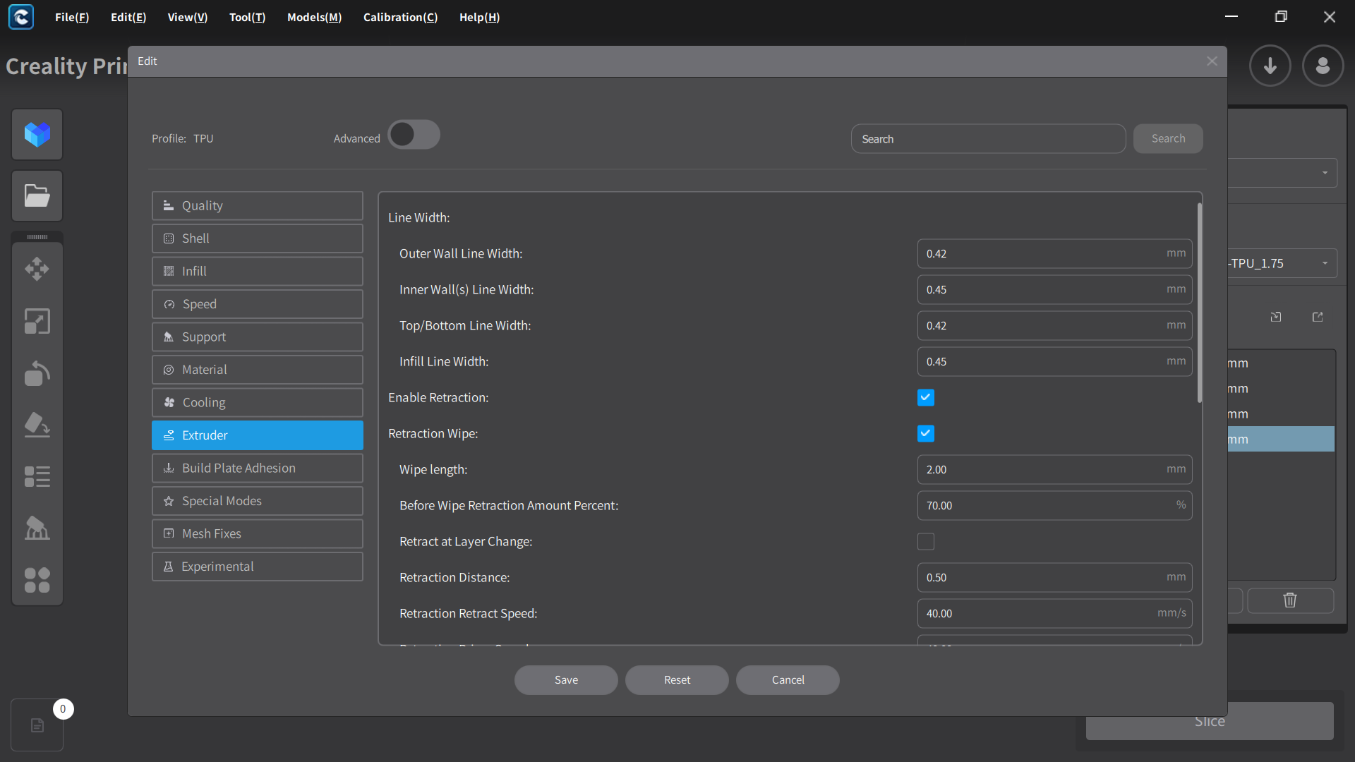Uncheck Retraction Wipe checkbox
1355x762 pixels.
point(926,434)
